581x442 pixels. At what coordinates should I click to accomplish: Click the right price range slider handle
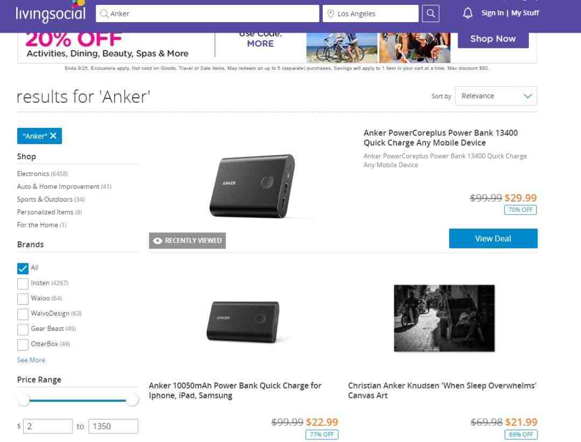(132, 400)
